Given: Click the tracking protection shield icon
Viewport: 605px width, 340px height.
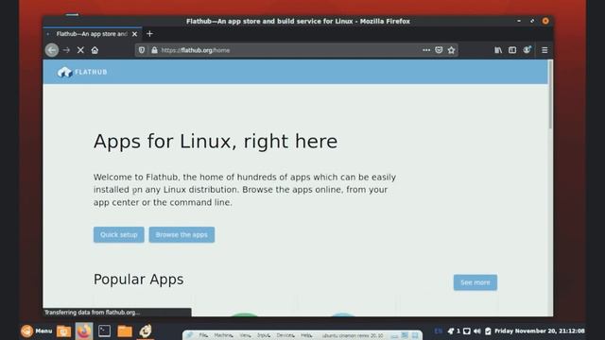Looking at the screenshot, I should (x=142, y=50).
